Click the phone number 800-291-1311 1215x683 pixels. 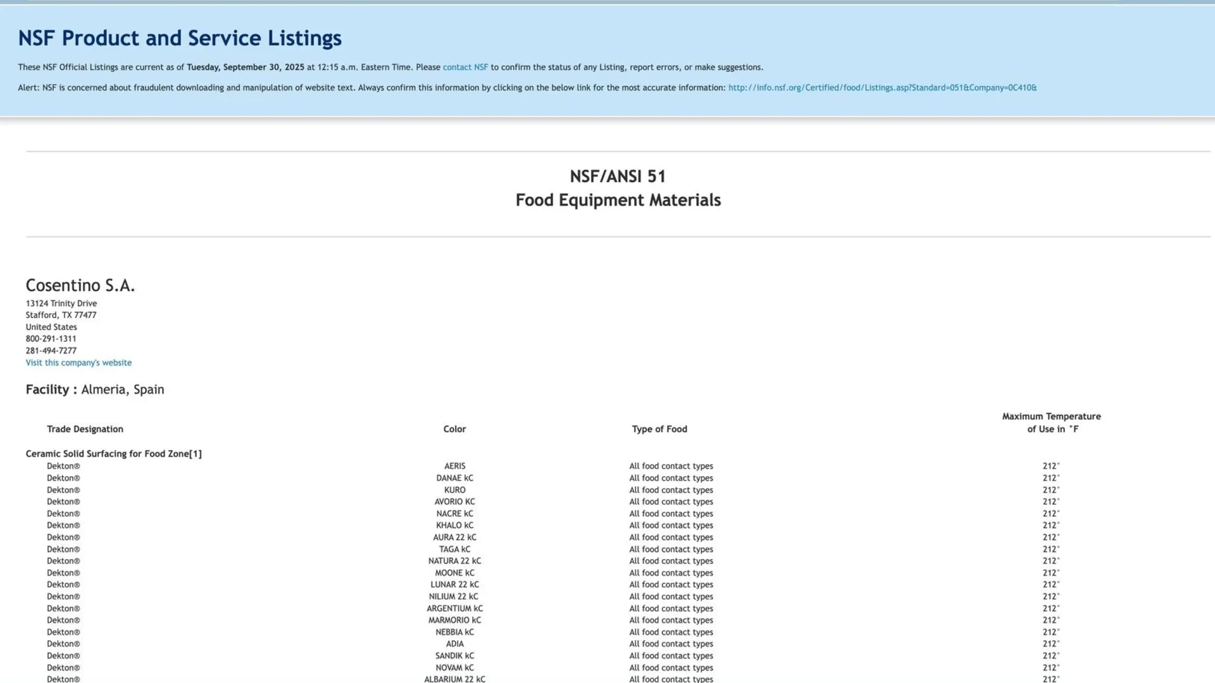click(x=51, y=339)
